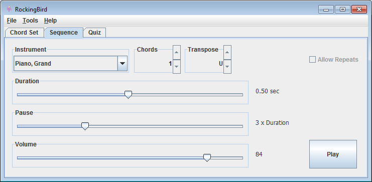The width and height of the screenshot is (372, 182).
Task: Increase the Transpose spinner value
Action: pos(227,52)
